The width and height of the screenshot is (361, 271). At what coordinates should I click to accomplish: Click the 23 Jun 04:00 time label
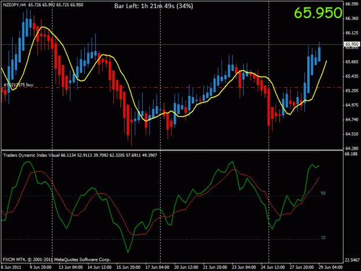[x=244, y=268]
